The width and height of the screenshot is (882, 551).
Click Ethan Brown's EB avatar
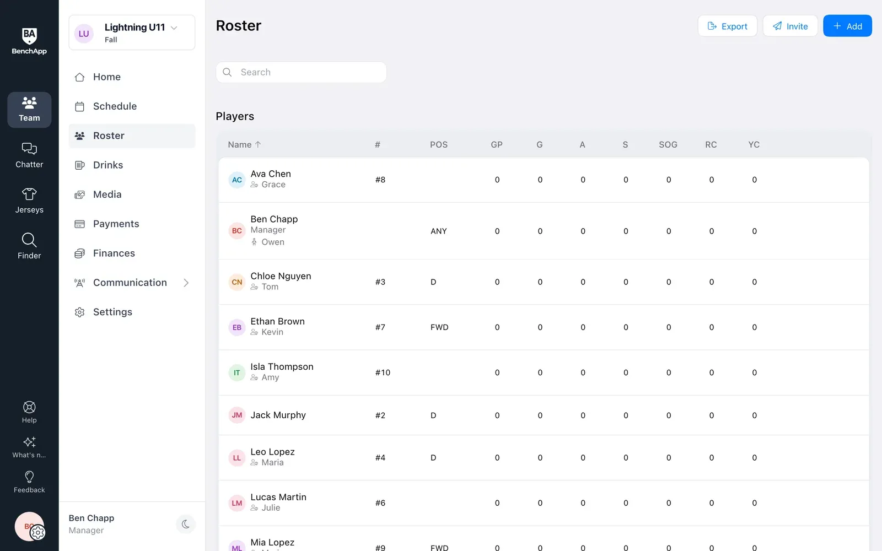[237, 327]
